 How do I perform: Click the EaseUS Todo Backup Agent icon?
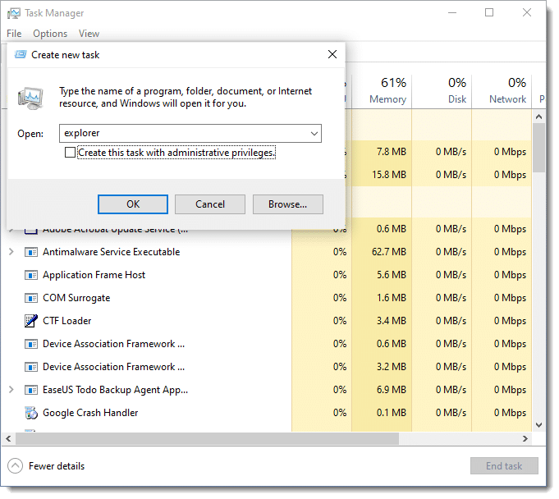[x=31, y=391]
